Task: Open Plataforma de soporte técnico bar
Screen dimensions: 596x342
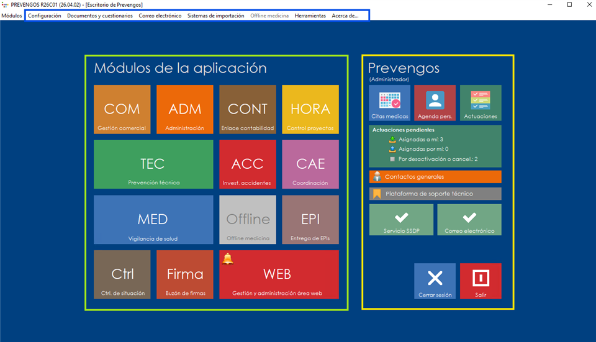Action: click(435, 194)
